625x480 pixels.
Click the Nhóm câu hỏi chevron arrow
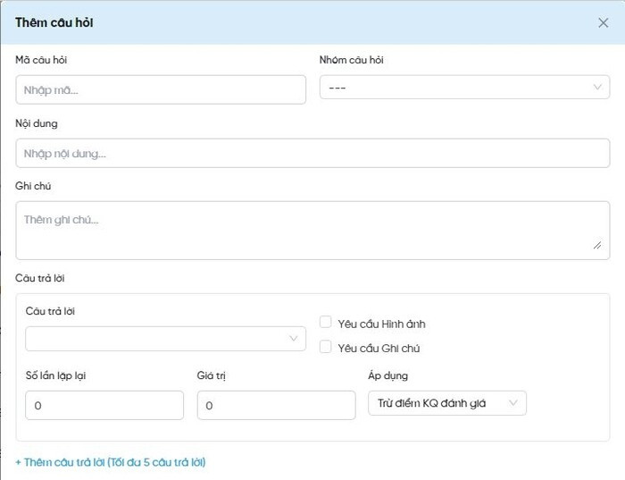[x=597, y=88]
